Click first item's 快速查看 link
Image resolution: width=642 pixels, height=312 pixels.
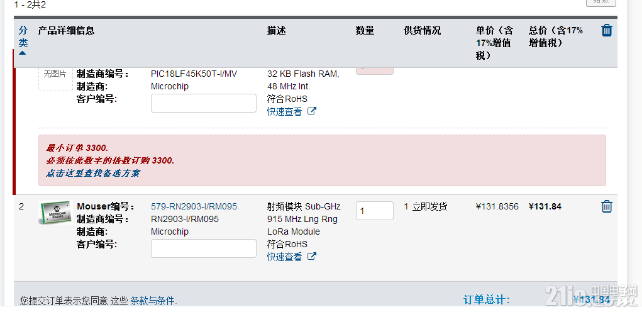click(285, 111)
